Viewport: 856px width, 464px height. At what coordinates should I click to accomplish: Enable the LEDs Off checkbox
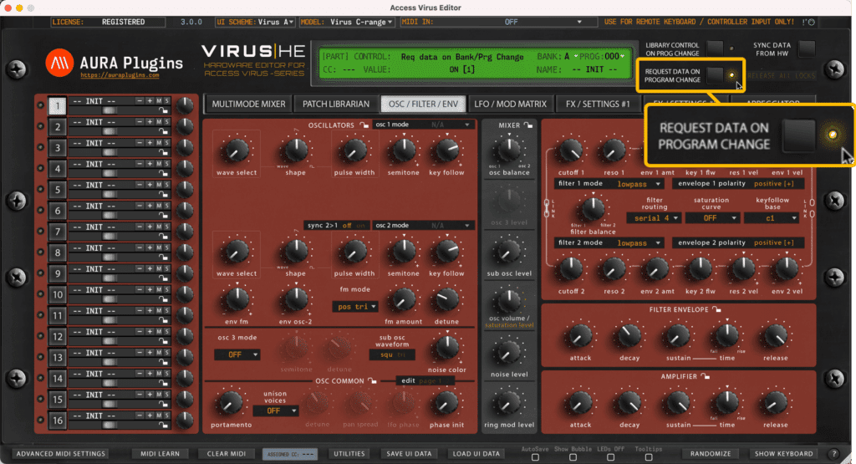[x=610, y=457]
